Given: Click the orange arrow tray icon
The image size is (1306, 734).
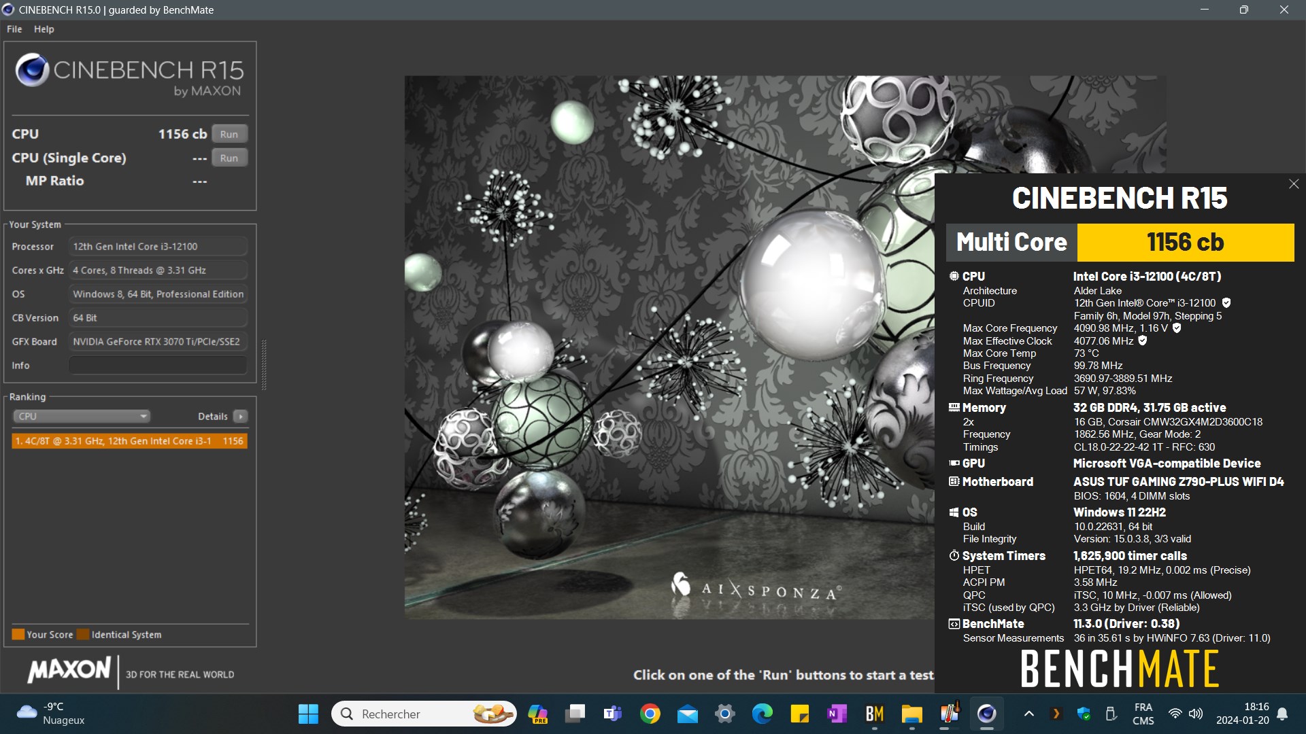Looking at the screenshot, I should (1056, 714).
